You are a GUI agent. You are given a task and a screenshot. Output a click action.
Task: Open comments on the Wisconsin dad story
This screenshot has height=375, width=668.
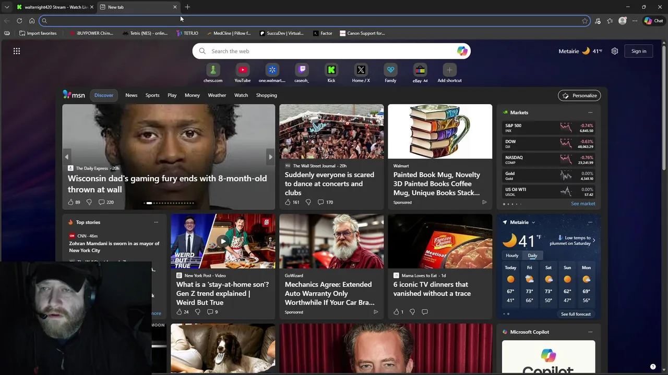click(x=106, y=202)
